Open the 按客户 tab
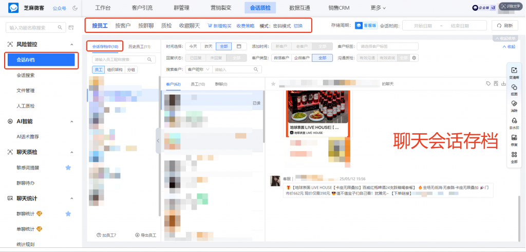This screenshot has width=526, height=252. click(x=123, y=25)
